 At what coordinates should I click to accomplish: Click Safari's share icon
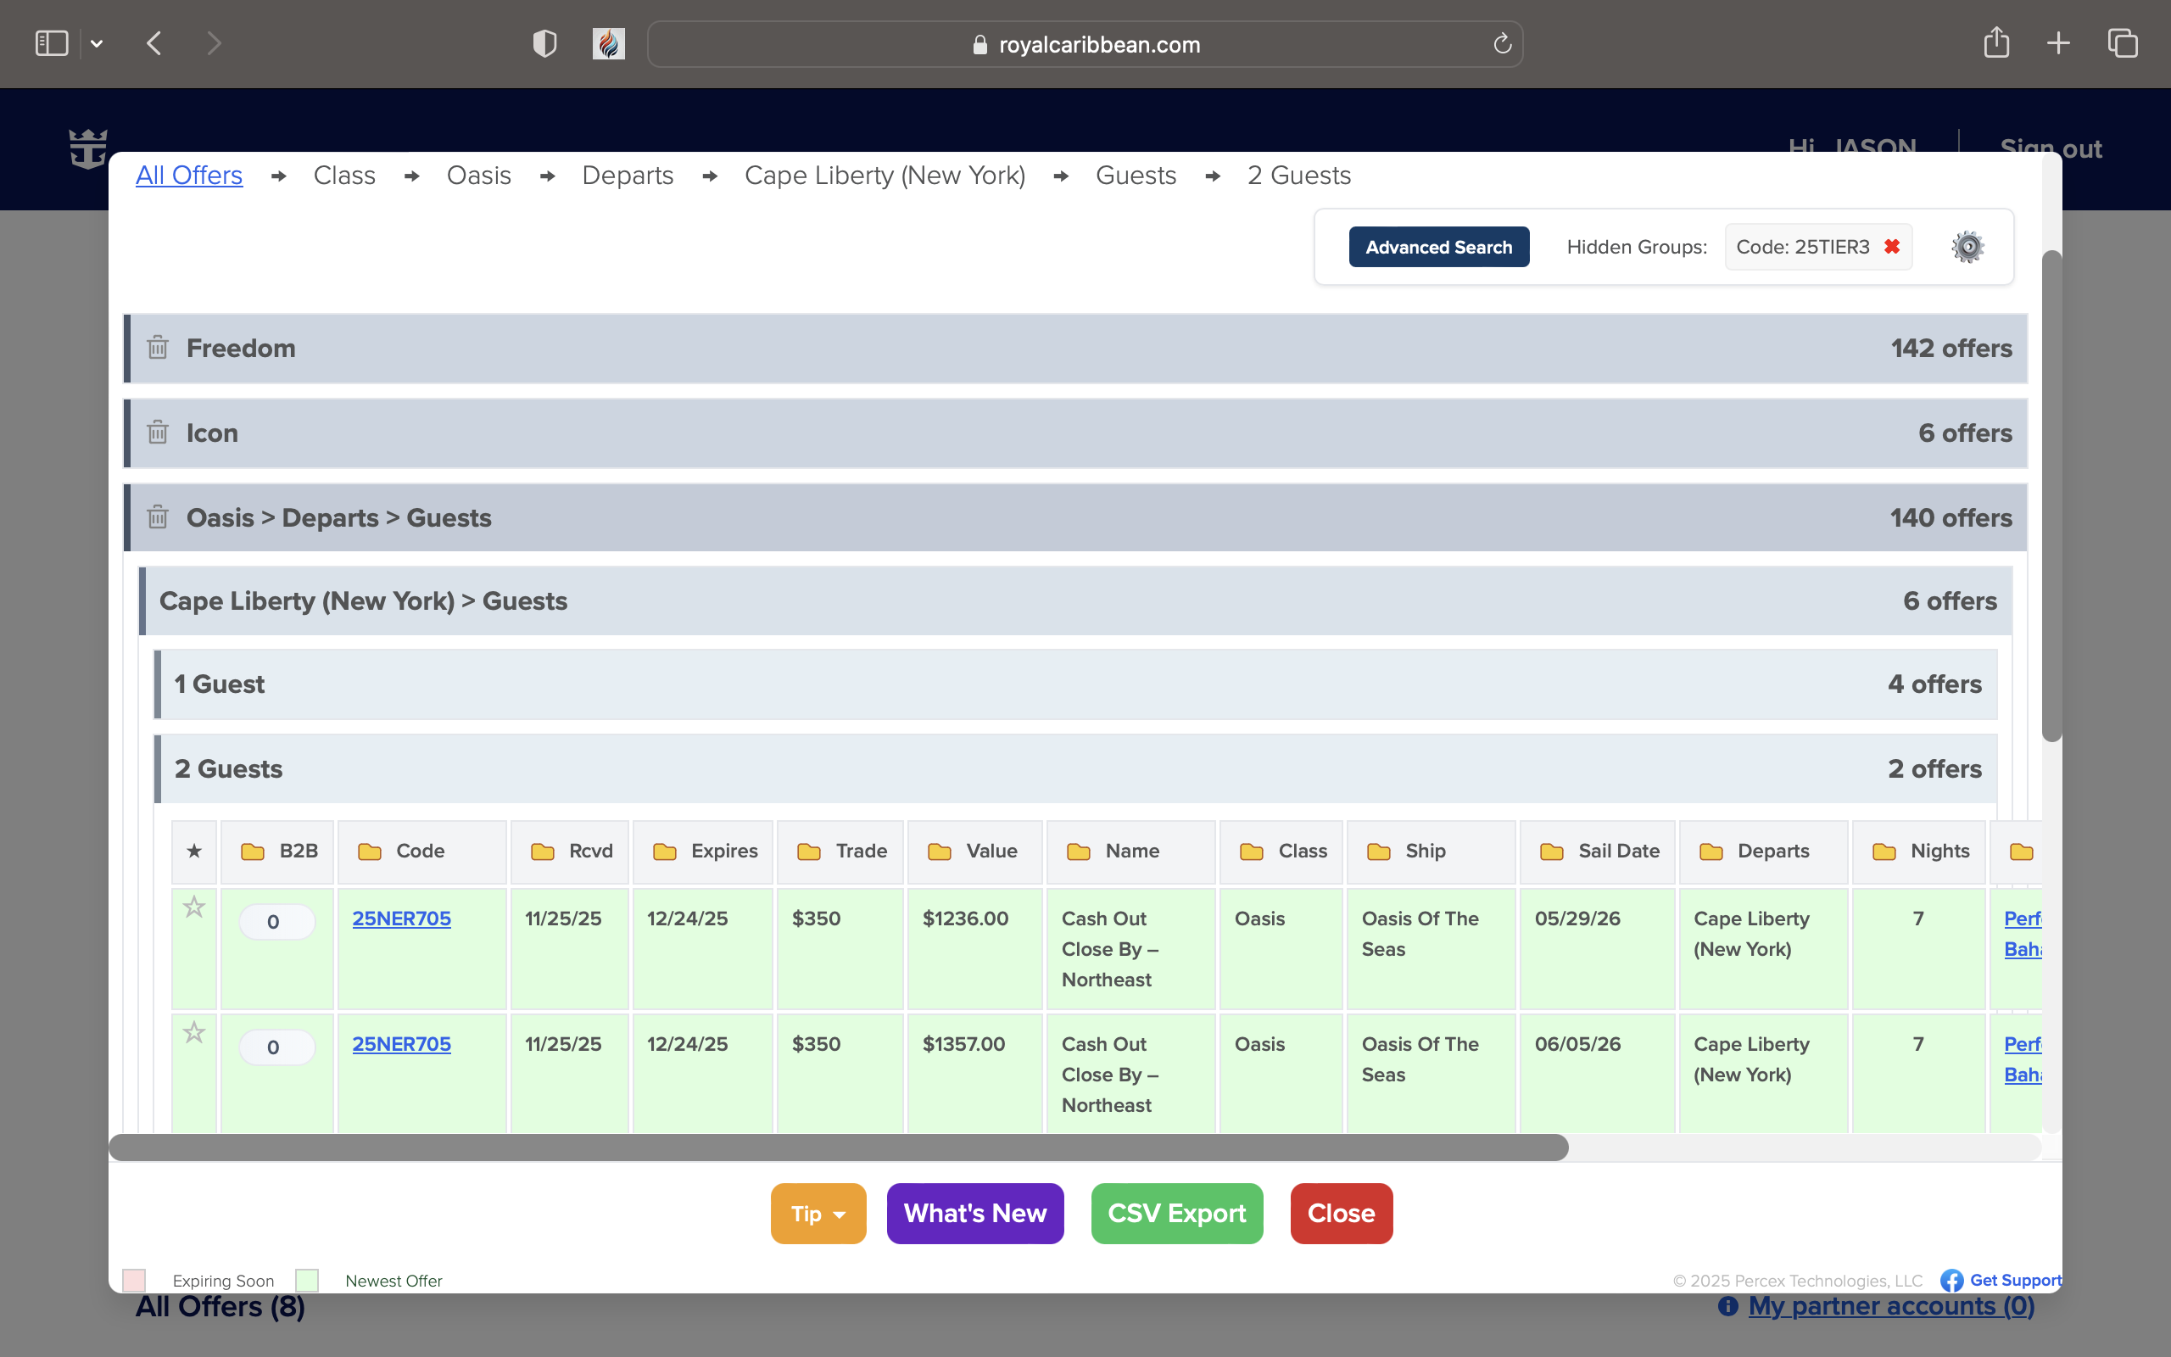(1996, 43)
